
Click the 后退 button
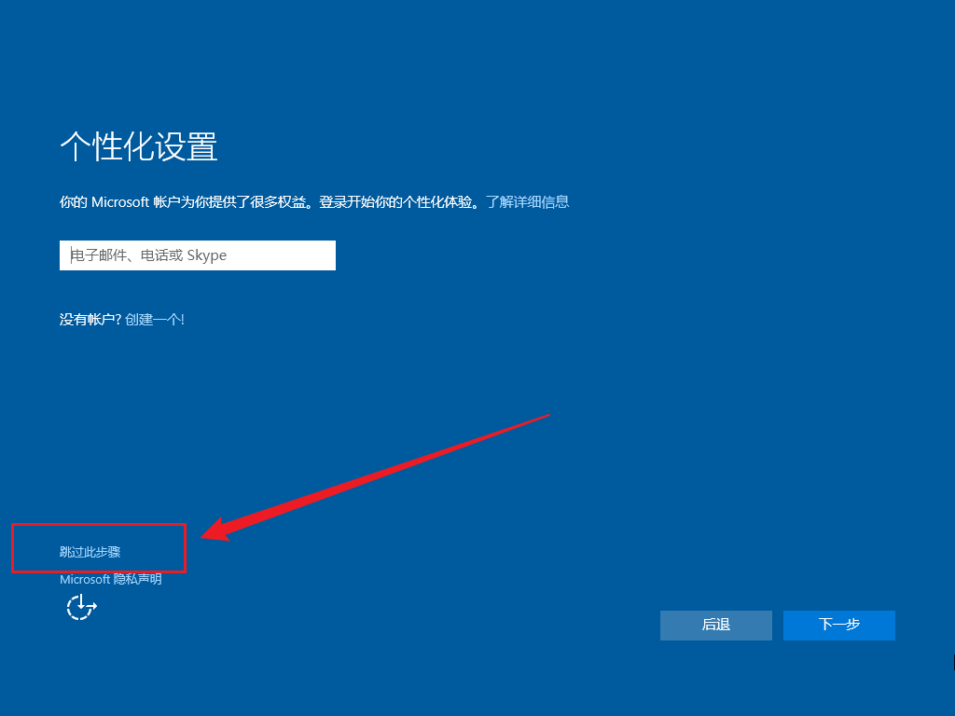point(715,626)
